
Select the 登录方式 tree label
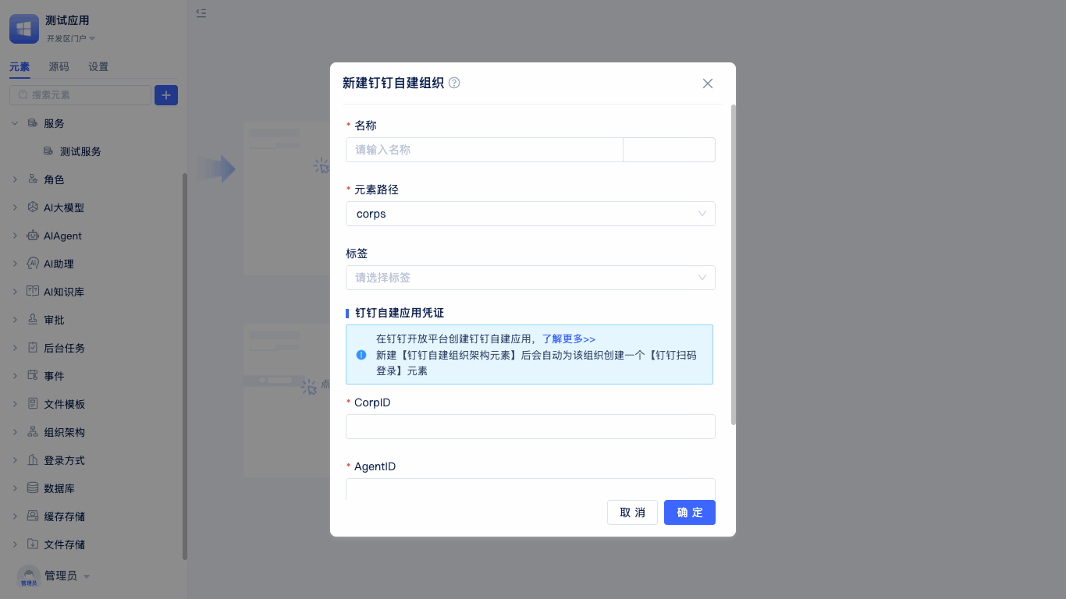[64, 460]
